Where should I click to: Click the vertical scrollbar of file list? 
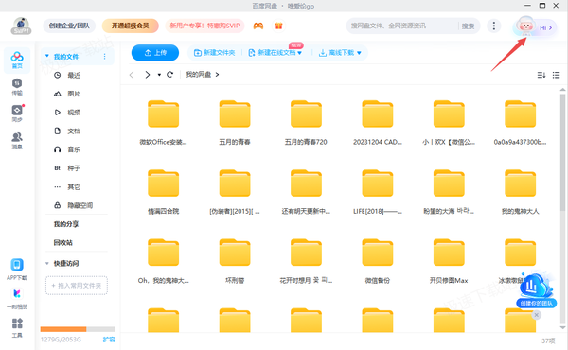point(562,152)
